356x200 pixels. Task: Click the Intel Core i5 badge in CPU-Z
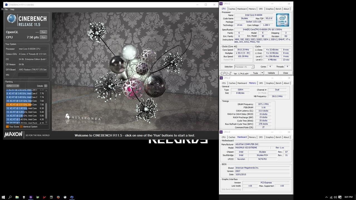tap(283, 20)
